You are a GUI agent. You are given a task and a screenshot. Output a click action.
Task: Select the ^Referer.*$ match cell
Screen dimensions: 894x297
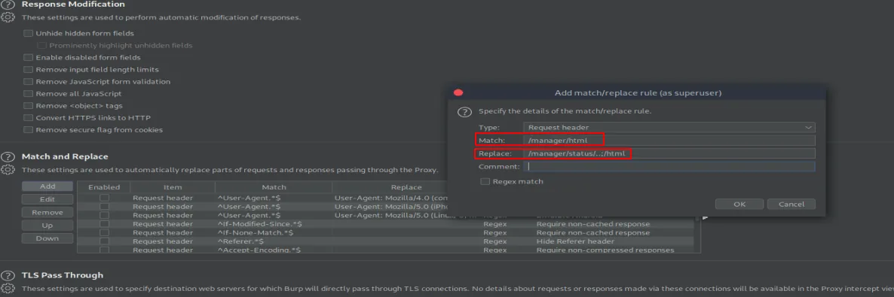274,241
